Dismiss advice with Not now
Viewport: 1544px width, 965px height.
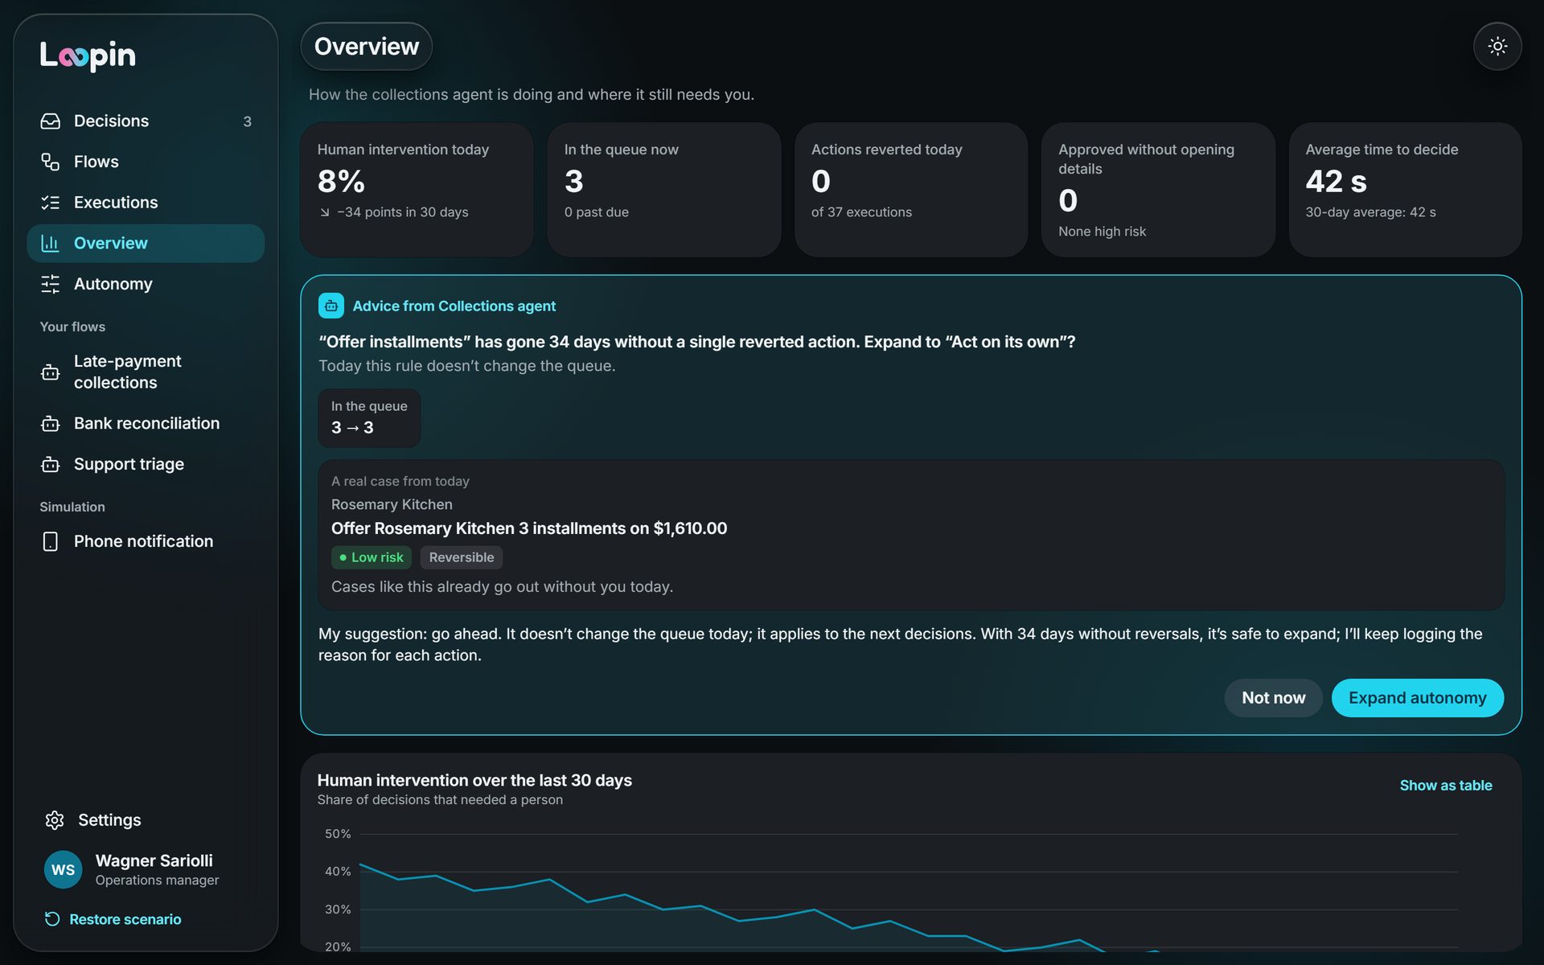[1273, 698]
